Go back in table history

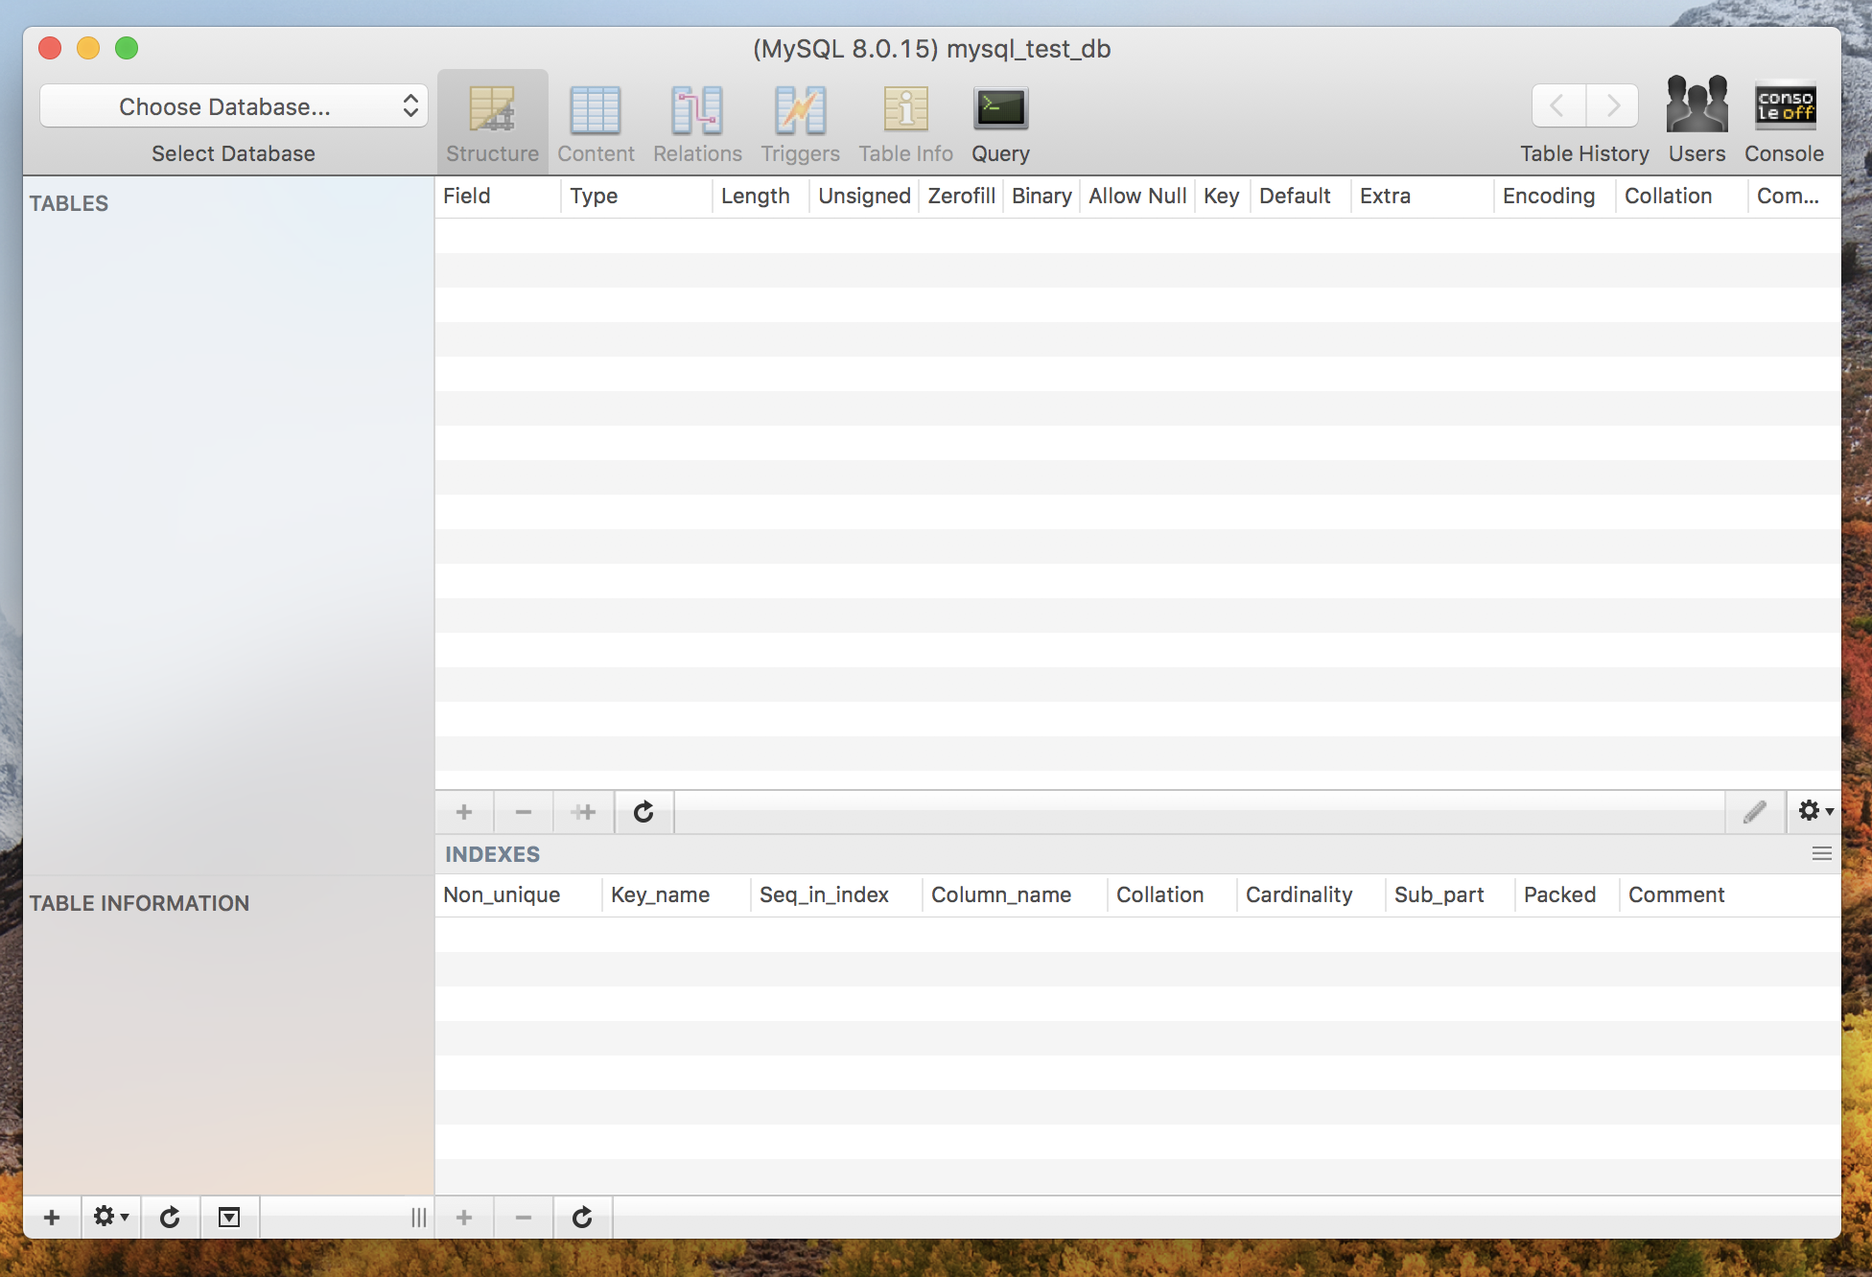pyautogui.click(x=1558, y=105)
